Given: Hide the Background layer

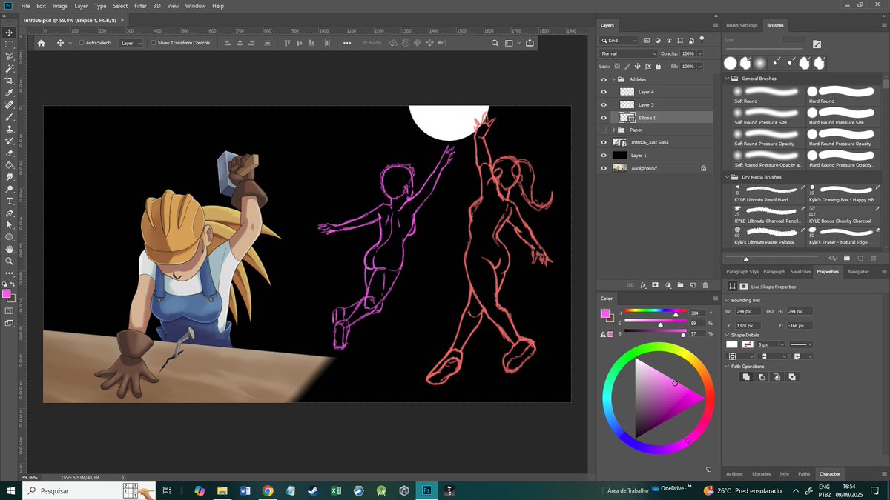Looking at the screenshot, I should 603,167.
